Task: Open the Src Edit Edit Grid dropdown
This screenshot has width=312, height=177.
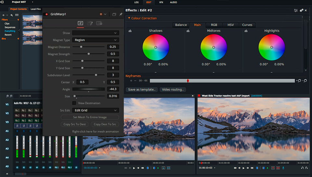Action: tap(96, 110)
